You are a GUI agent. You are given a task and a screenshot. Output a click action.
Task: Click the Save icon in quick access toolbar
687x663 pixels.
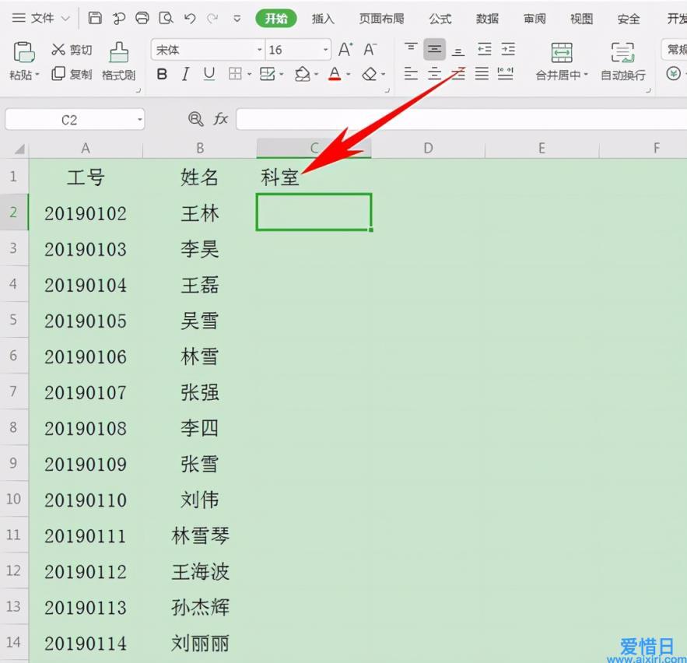(x=95, y=19)
